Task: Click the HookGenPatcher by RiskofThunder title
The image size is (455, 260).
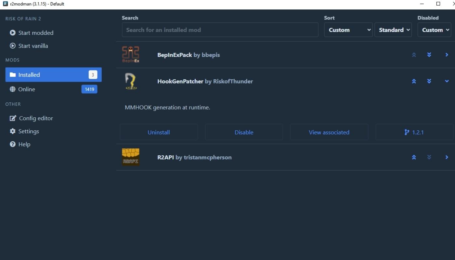Action: point(205,81)
